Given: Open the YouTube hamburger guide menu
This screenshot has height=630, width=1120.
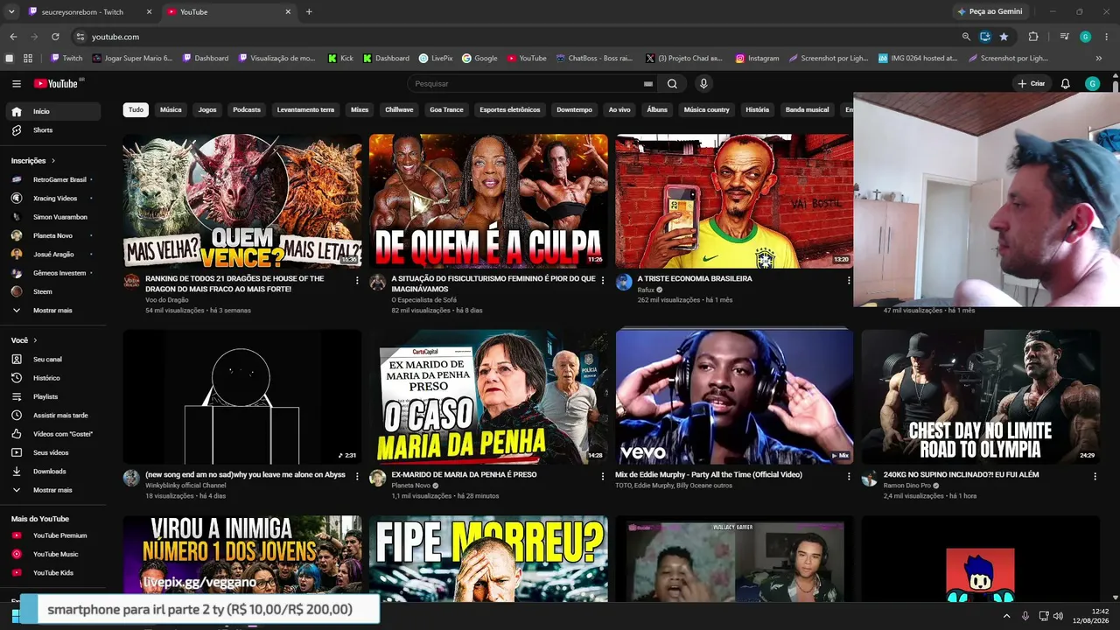Looking at the screenshot, I should pyautogui.click(x=17, y=84).
